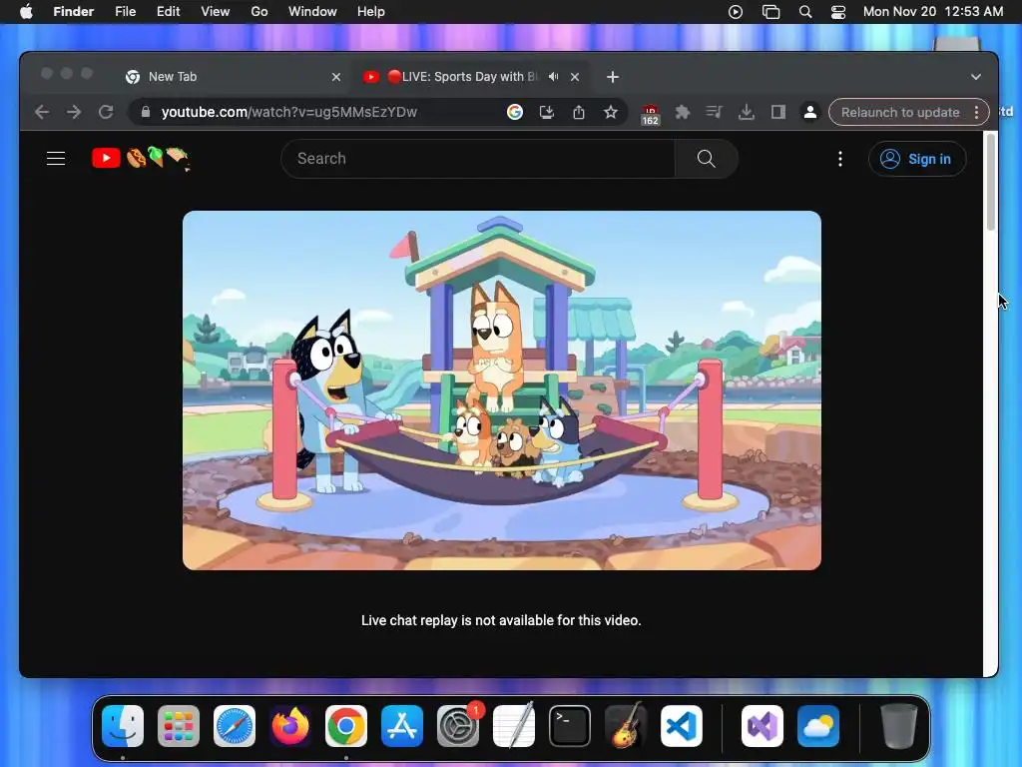Open the Extensions puzzle piece menu

coord(683,112)
